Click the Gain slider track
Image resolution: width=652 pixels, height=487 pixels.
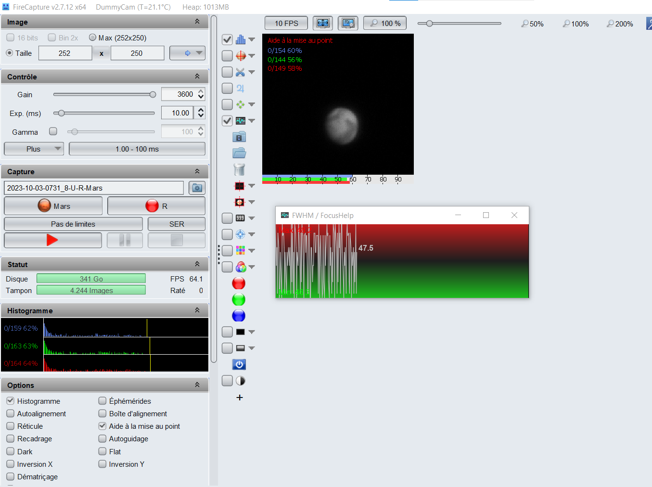[x=104, y=94]
